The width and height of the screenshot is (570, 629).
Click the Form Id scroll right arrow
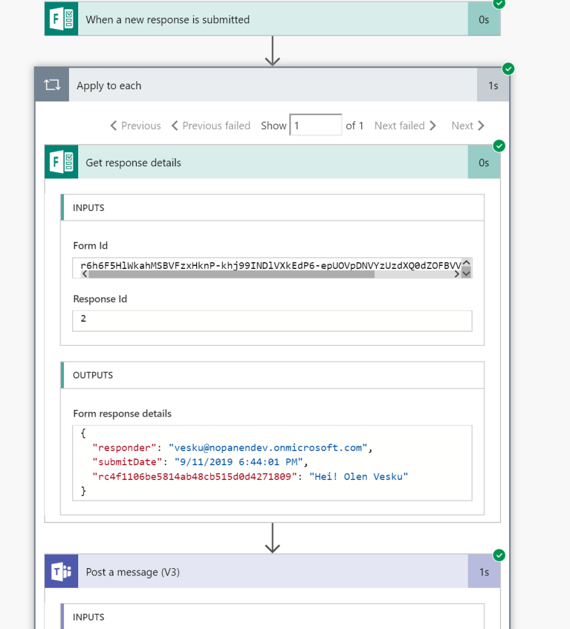tap(457, 274)
